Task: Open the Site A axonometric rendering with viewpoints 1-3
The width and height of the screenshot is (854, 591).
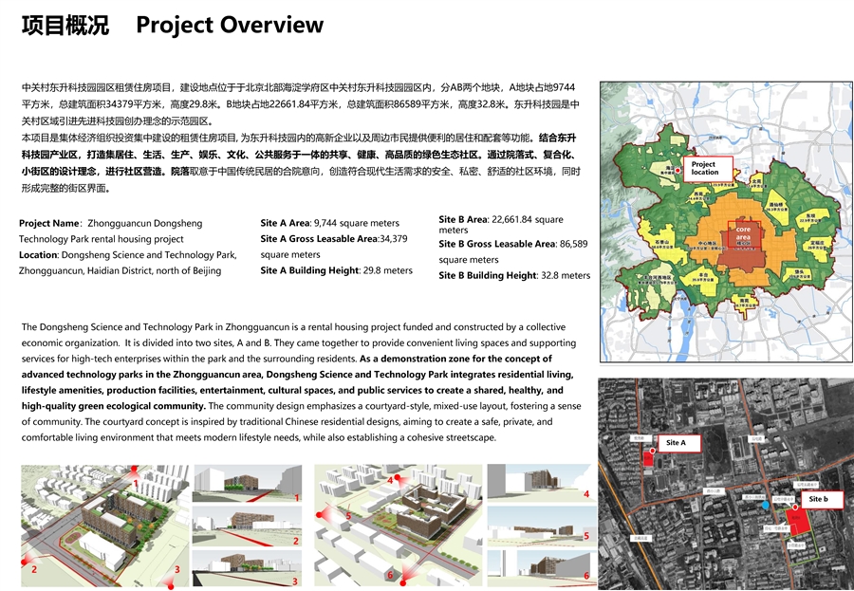Action: point(105,526)
